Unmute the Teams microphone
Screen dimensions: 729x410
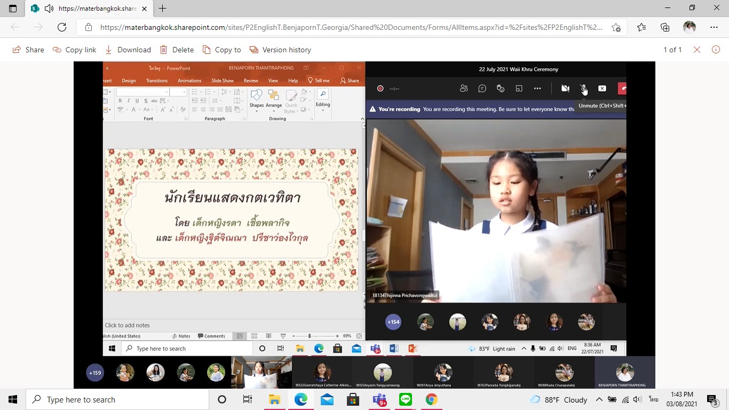tap(584, 89)
